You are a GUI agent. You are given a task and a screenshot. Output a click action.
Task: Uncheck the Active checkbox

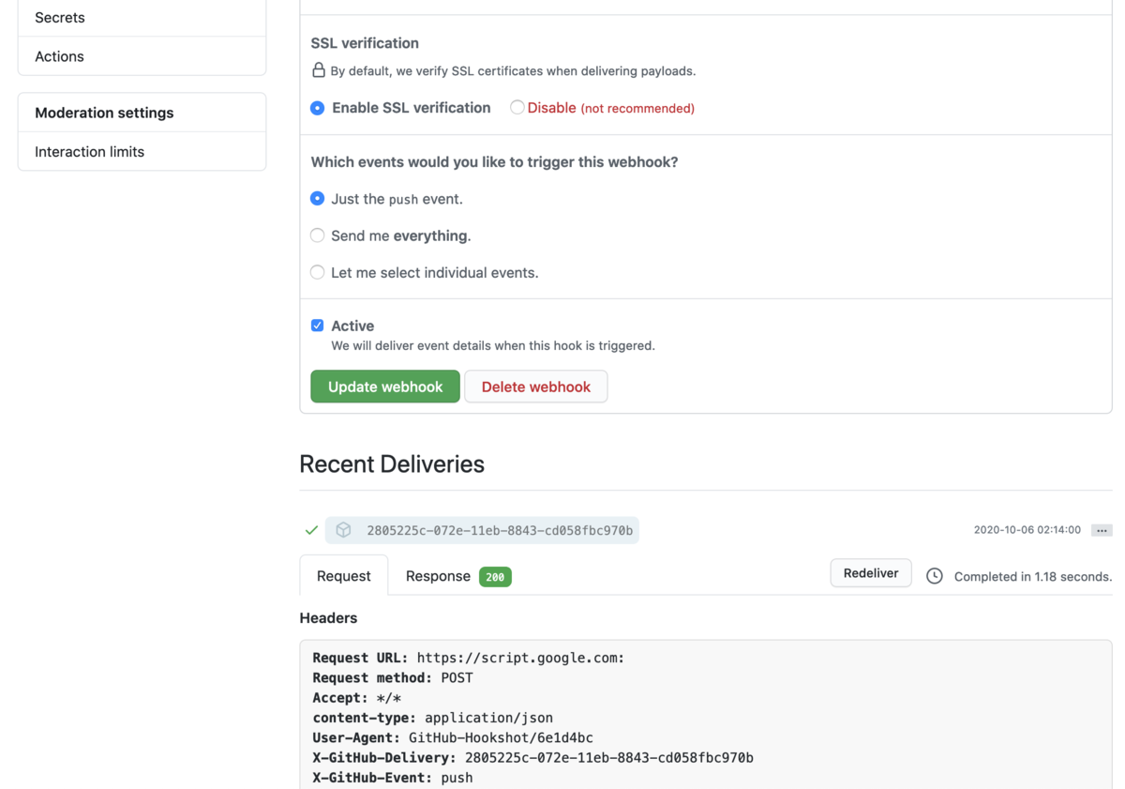(x=318, y=325)
